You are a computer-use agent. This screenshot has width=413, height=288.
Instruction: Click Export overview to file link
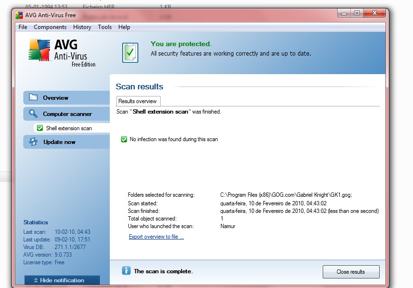pyautogui.click(x=156, y=237)
